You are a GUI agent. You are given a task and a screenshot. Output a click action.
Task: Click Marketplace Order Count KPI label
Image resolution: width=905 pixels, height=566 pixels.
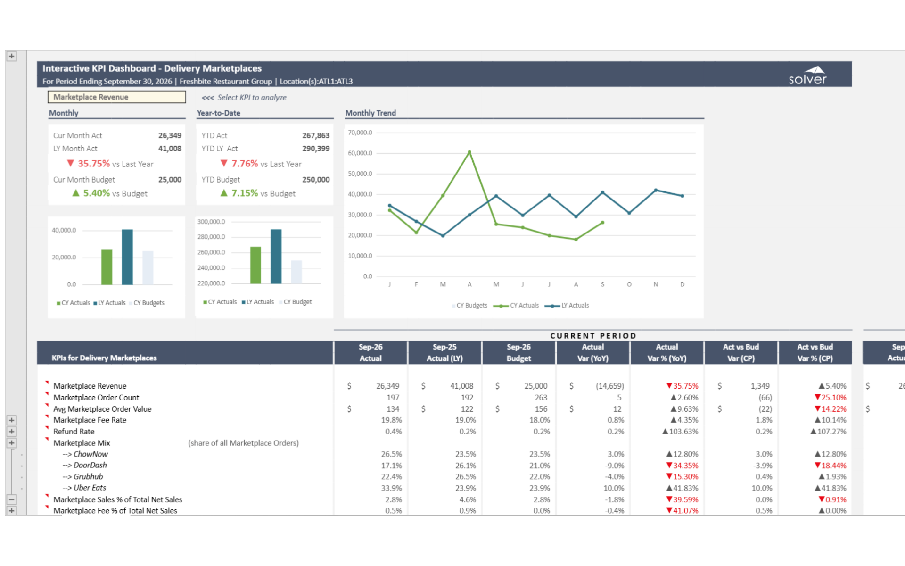(x=96, y=398)
